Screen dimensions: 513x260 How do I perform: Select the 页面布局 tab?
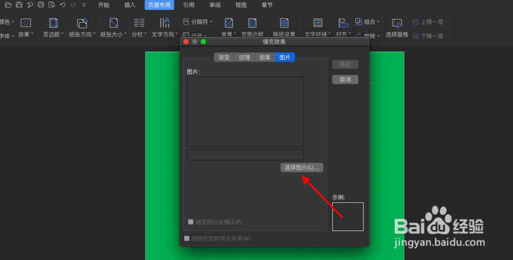point(160,5)
